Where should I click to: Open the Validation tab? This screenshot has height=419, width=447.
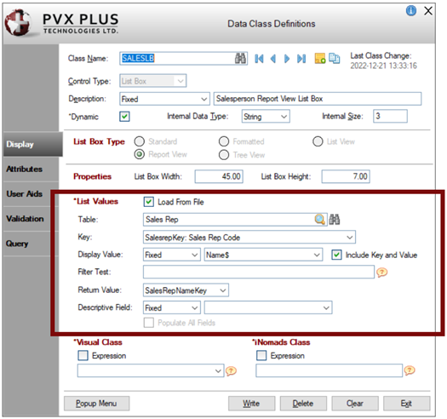point(25,219)
